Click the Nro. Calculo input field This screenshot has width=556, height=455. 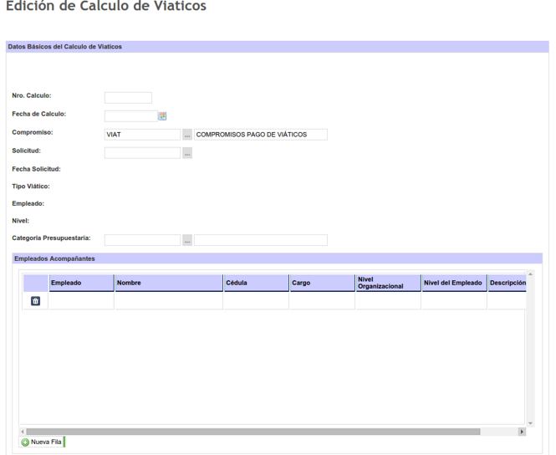tap(128, 98)
